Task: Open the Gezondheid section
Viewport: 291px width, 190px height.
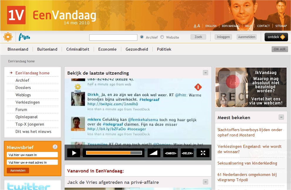Action: click(137, 49)
